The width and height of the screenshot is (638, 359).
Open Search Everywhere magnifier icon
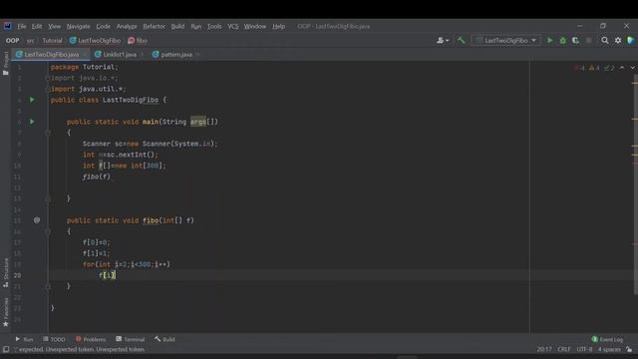point(605,41)
